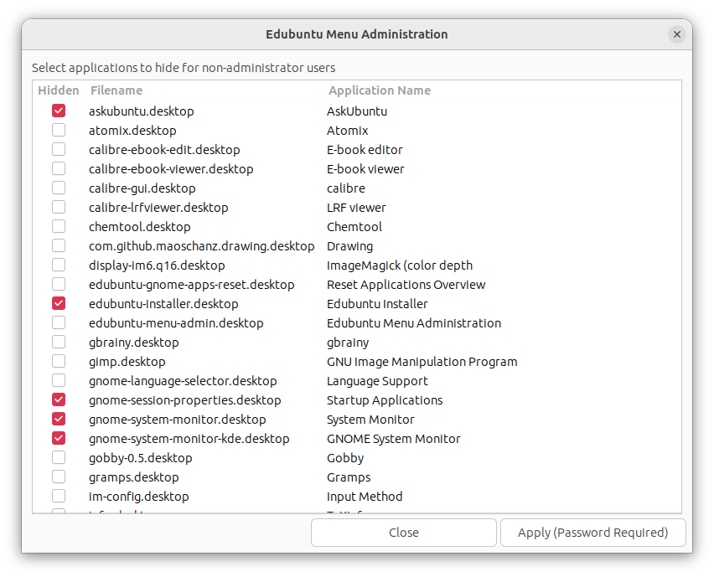Click Apply (Password Required)

(x=592, y=532)
